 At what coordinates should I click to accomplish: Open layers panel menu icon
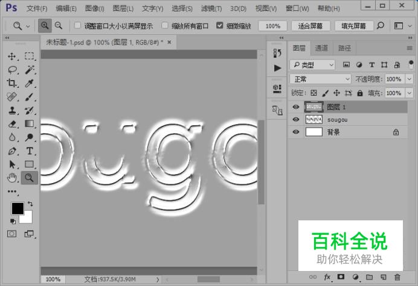[x=410, y=48]
